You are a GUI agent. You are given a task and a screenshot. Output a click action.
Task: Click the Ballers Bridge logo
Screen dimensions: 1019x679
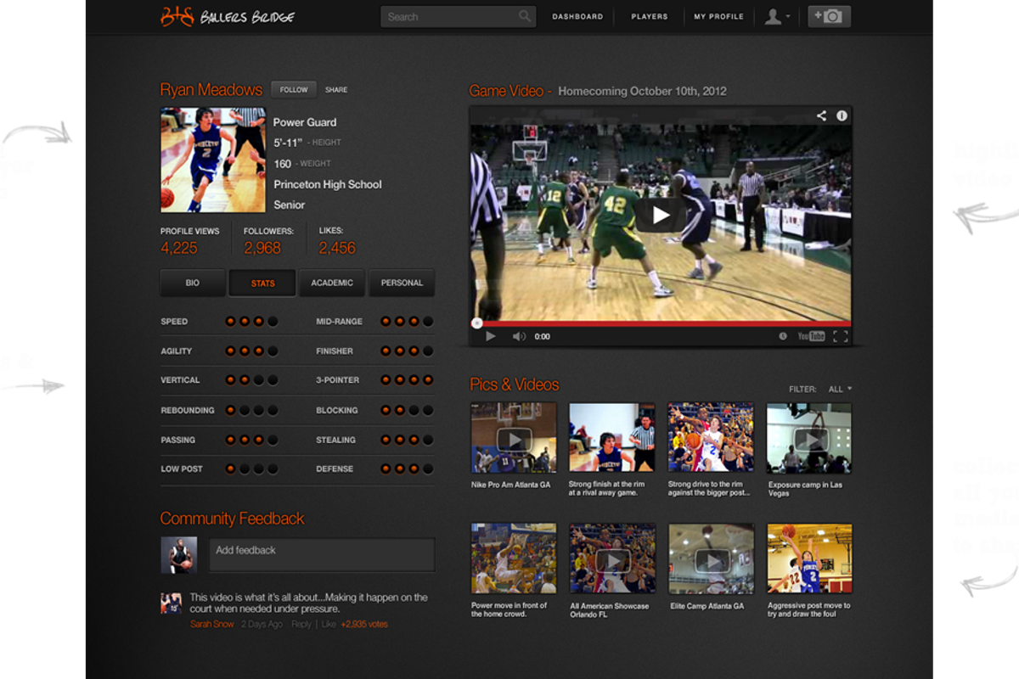(228, 16)
